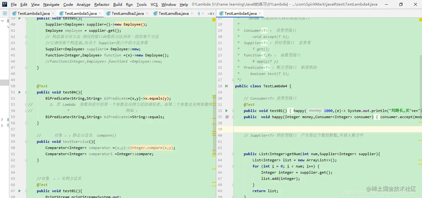Collapse the for-loop fold at line 45
This screenshot has height=198, width=422.
pos(234,166)
